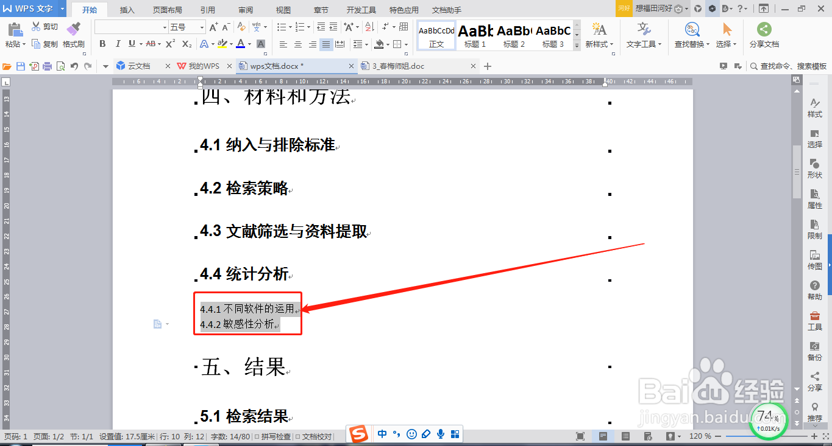
Task: Open print preview icon
Action: point(60,66)
